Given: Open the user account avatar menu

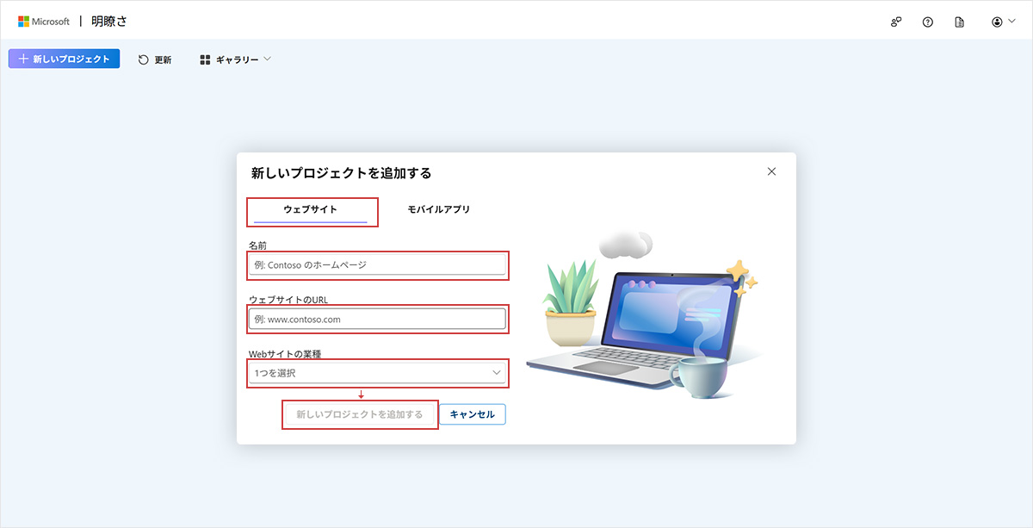Looking at the screenshot, I should [1004, 22].
